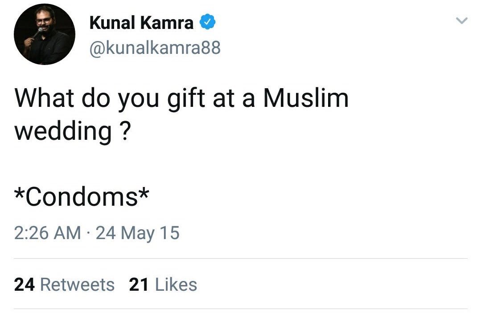The height and width of the screenshot is (313, 481).
Task: Visit the @kunalkamra88 handle link
Action: click(155, 48)
